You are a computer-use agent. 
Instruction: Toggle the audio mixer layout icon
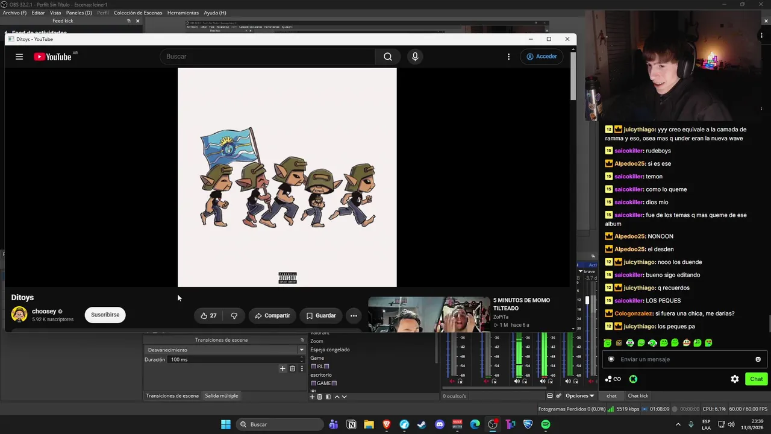[550, 396]
